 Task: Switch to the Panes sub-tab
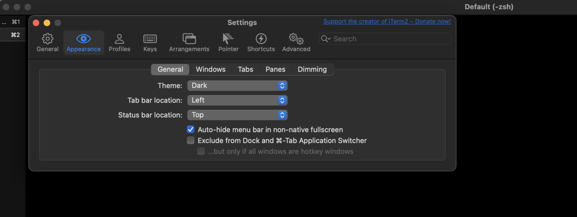[276, 69]
